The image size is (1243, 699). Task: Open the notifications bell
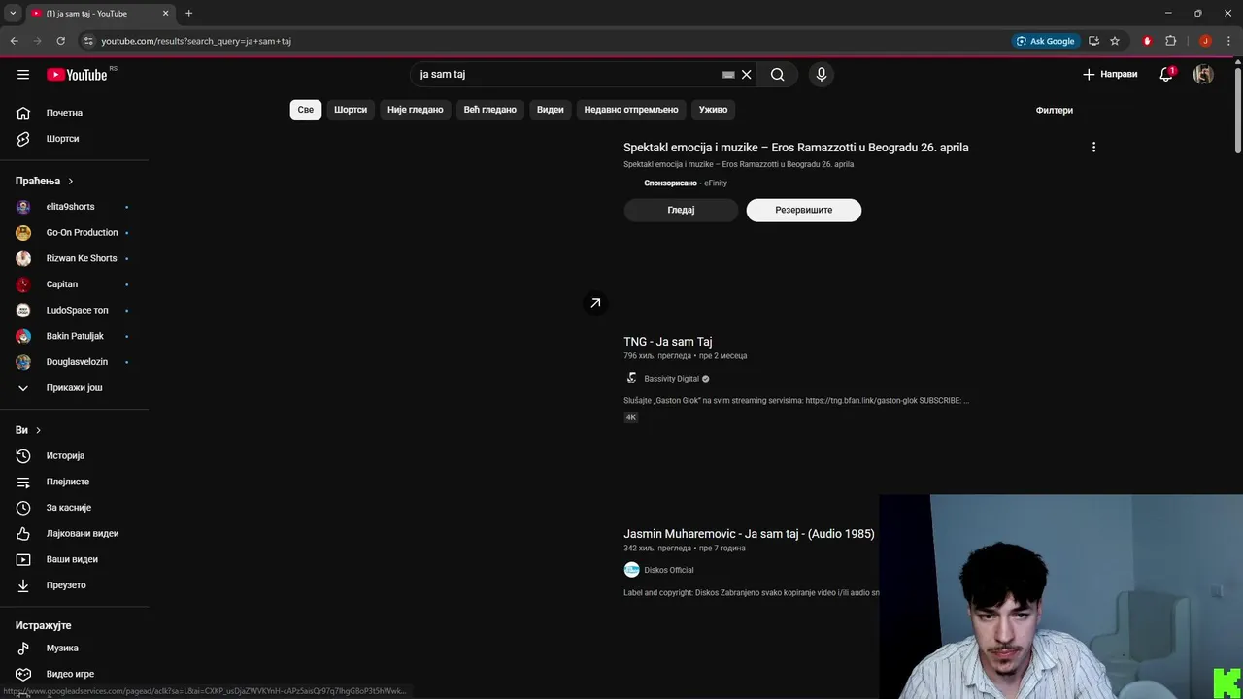coord(1166,75)
